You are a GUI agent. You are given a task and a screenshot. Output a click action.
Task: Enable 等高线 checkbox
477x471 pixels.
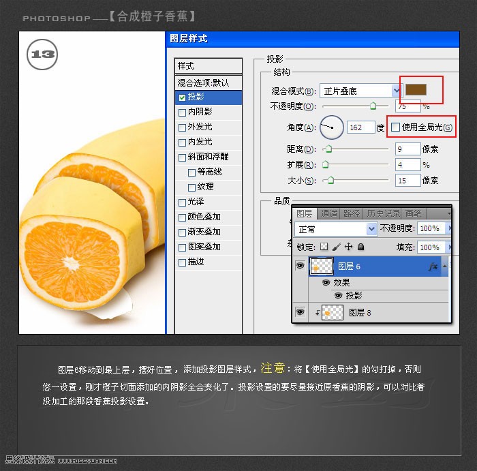(x=191, y=172)
